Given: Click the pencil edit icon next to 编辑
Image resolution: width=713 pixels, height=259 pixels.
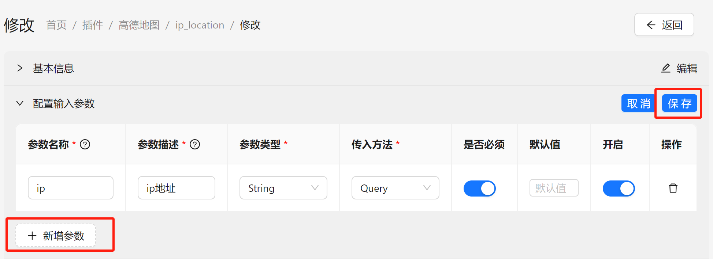Looking at the screenshot, I should 666,68.
